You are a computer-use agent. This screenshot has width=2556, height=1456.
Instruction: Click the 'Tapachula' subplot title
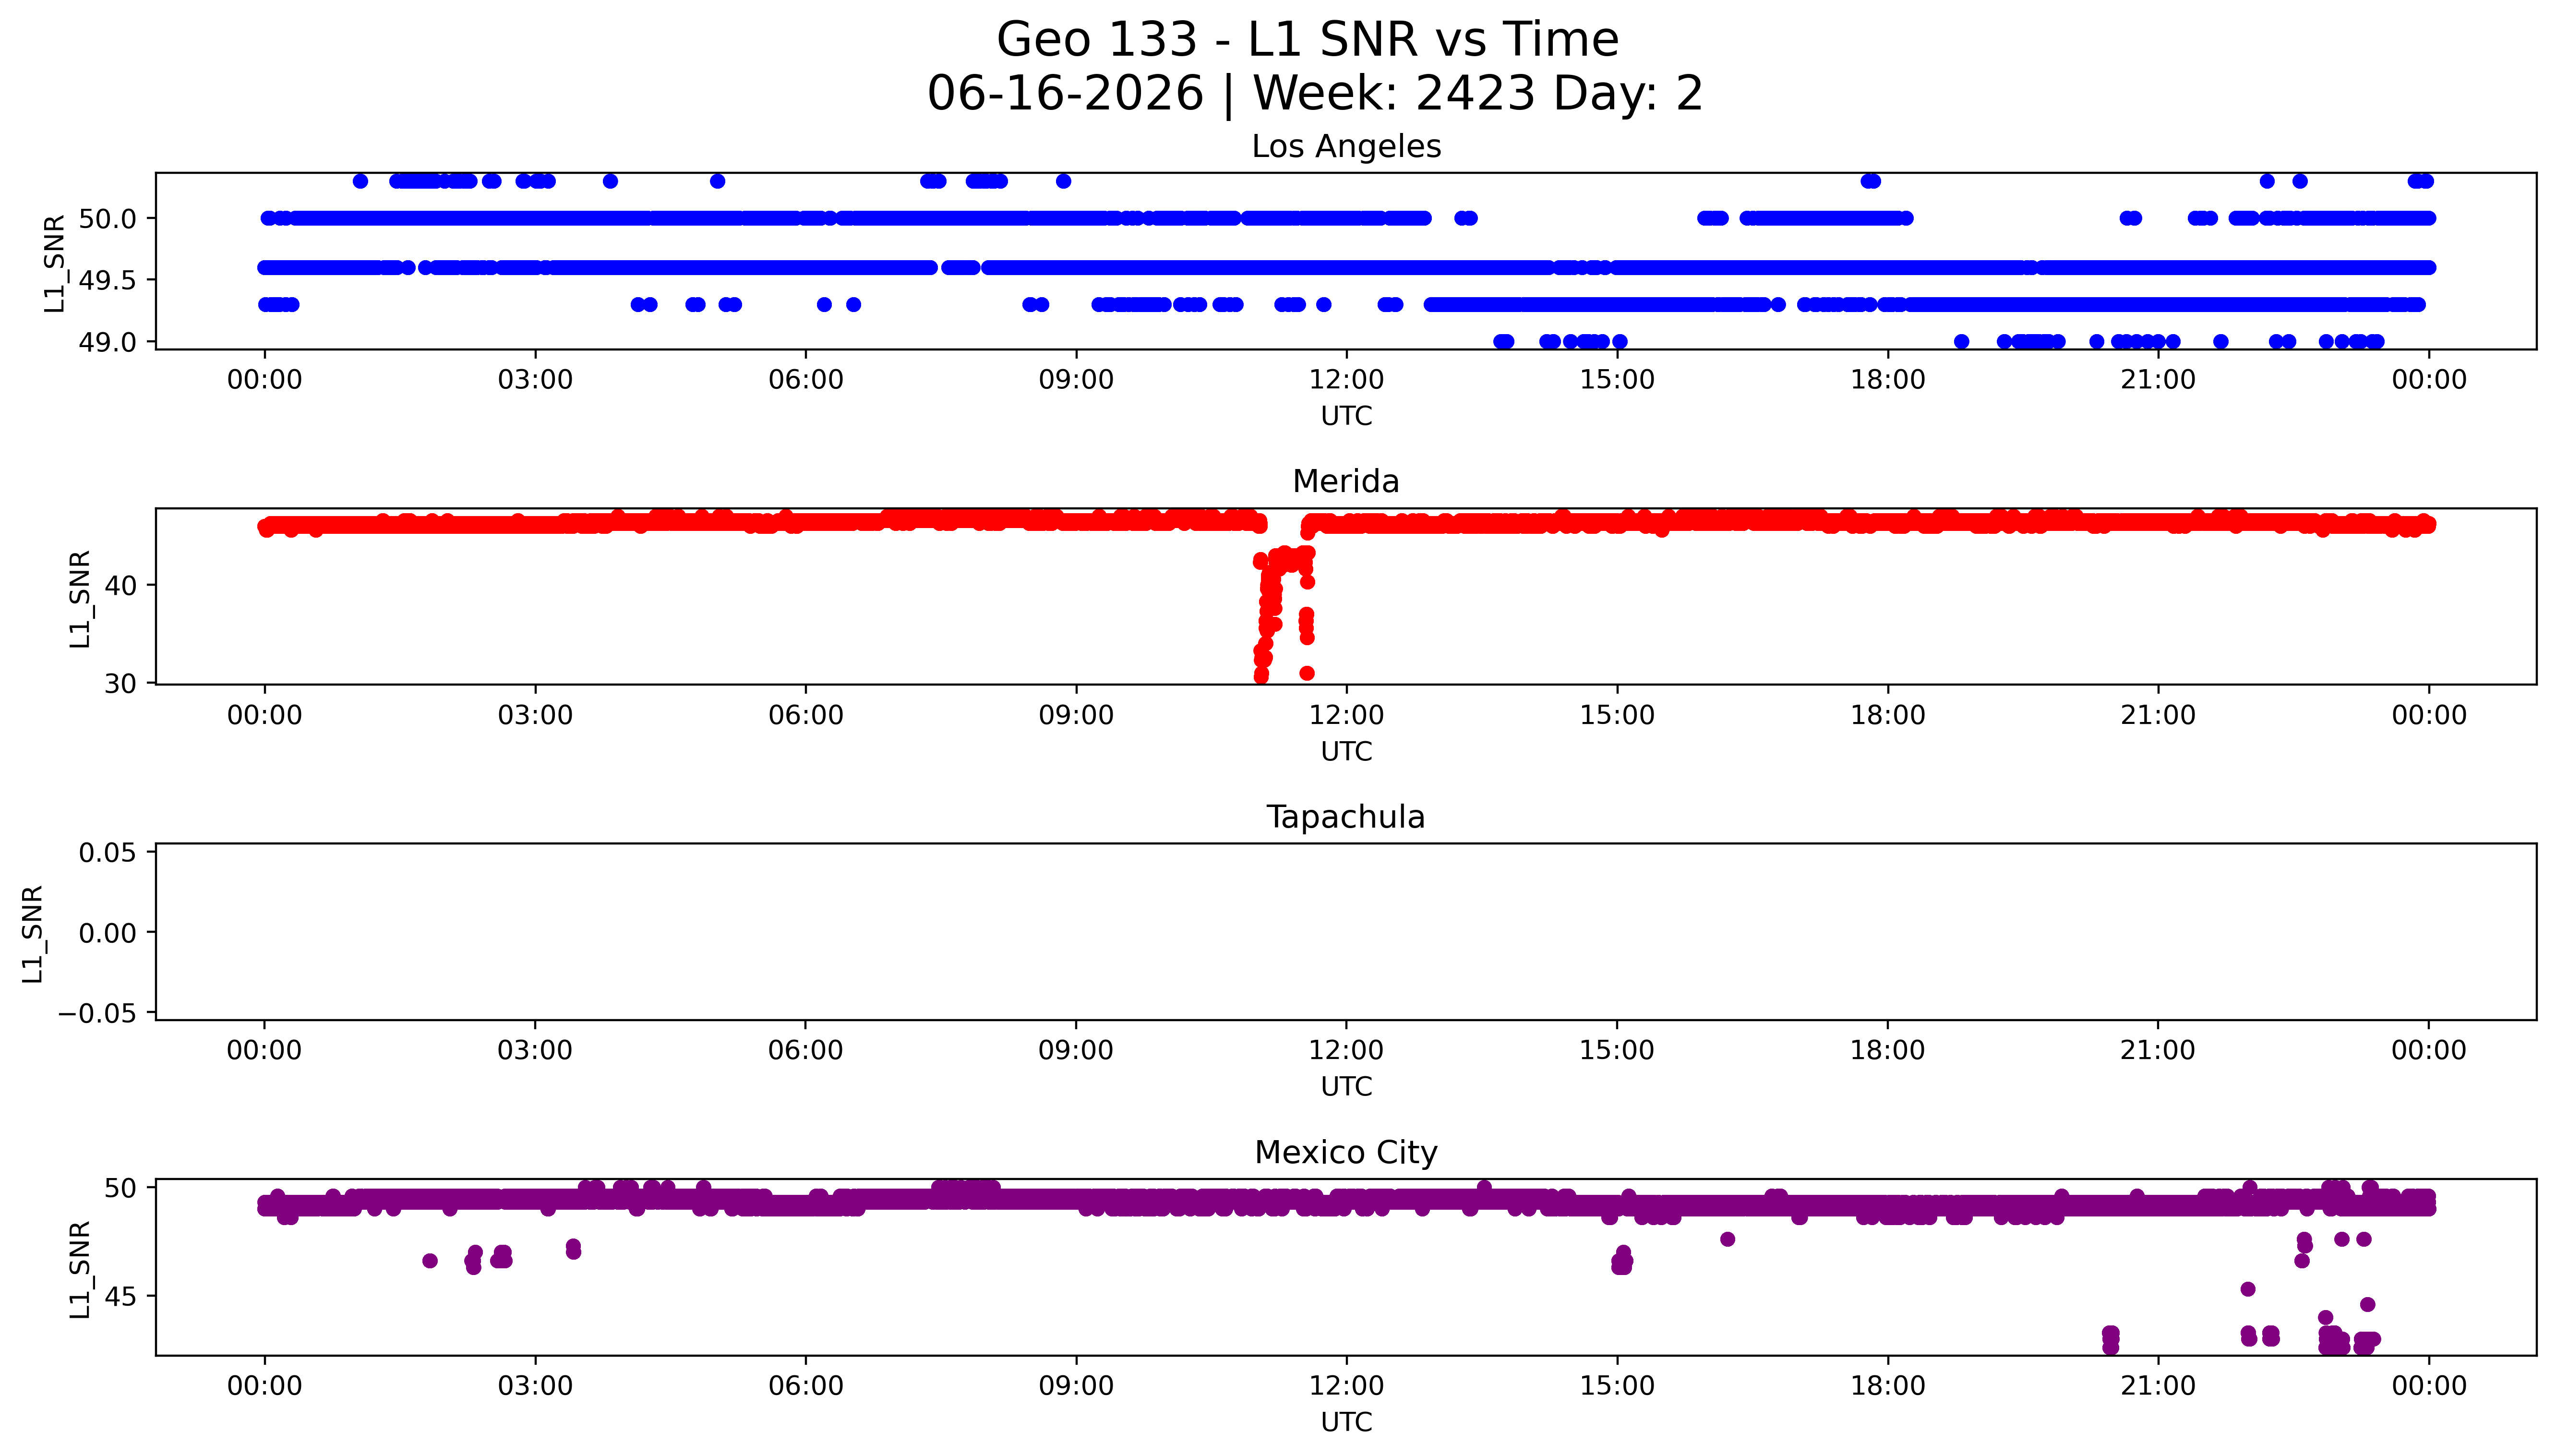(1345, 817)
